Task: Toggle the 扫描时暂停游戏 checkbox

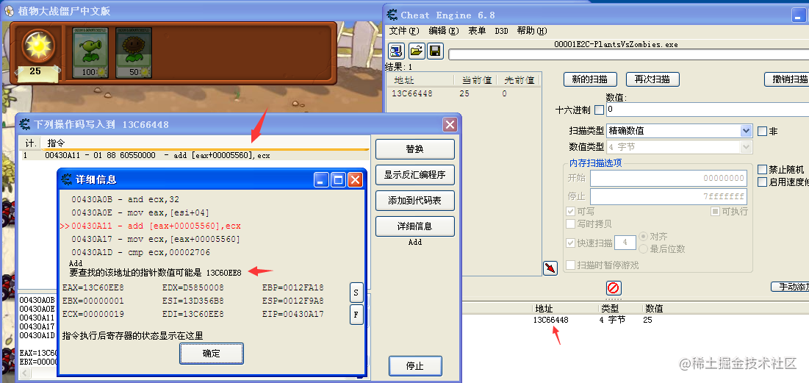Action: (x=571, y=265)
